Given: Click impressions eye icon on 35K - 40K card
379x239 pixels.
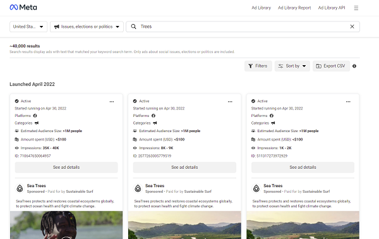Looking at the screenshot, I should coord(16,148).
